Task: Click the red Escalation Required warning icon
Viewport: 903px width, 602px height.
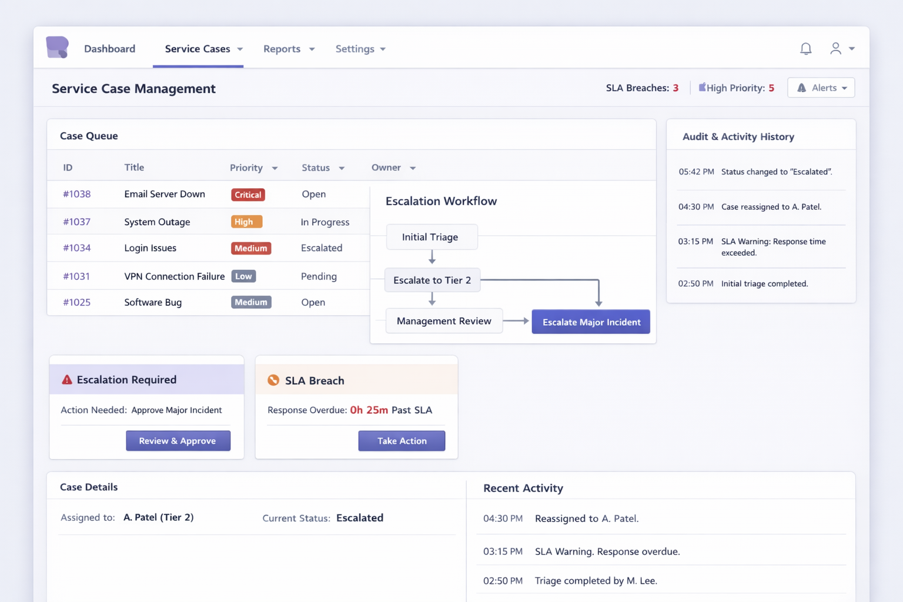Action: click(x=67, y=380)
